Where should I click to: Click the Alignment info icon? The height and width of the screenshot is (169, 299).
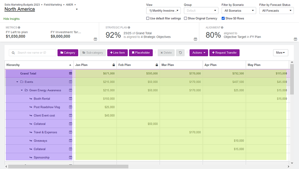222,28
